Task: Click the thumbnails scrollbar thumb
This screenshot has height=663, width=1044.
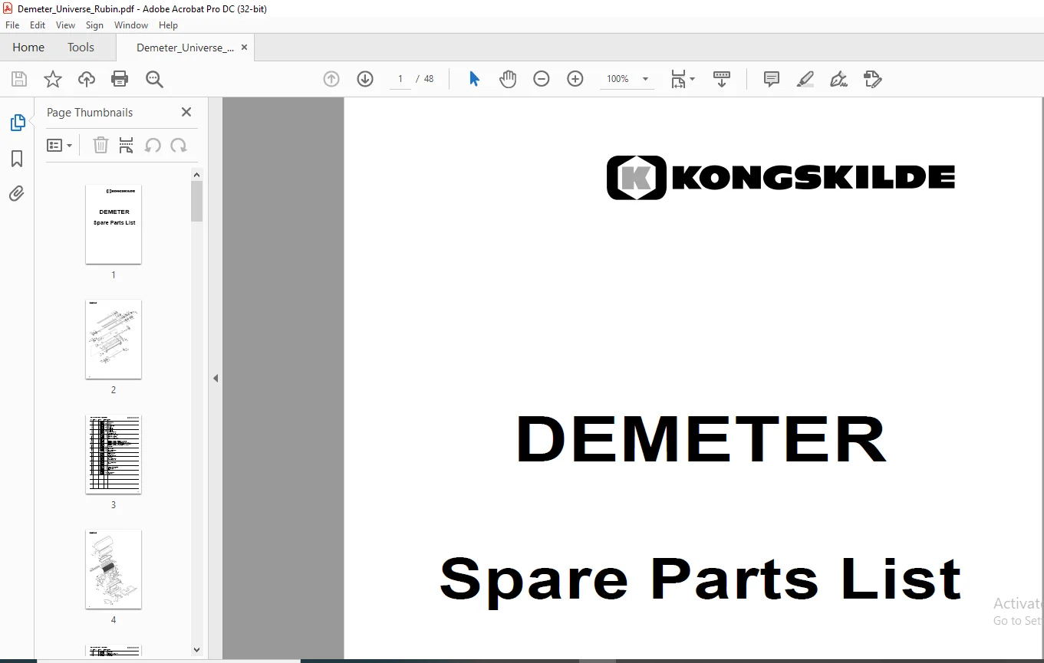Action: 197,201
